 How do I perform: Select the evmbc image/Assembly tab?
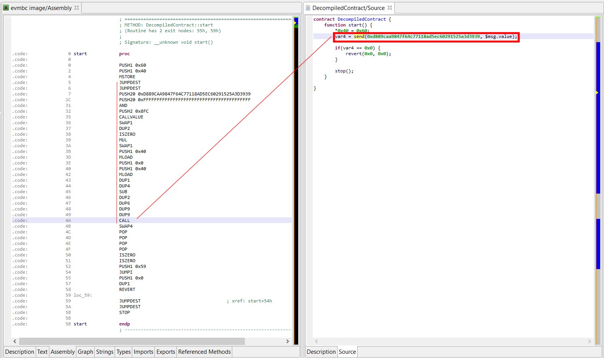41,8
